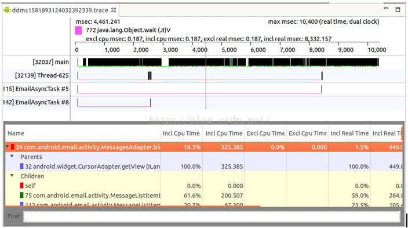Collapse the Parents section
Image resolution: width=408 pixels, height=228 pixels.
tap(12, 156)
